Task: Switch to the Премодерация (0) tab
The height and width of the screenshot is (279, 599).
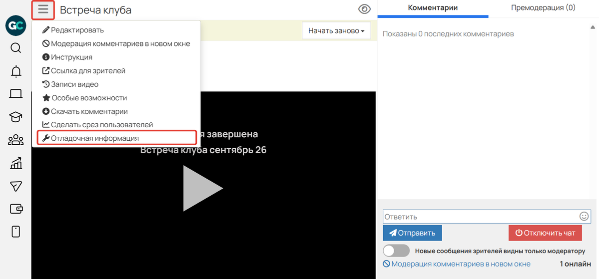Action: coord(543,7)
